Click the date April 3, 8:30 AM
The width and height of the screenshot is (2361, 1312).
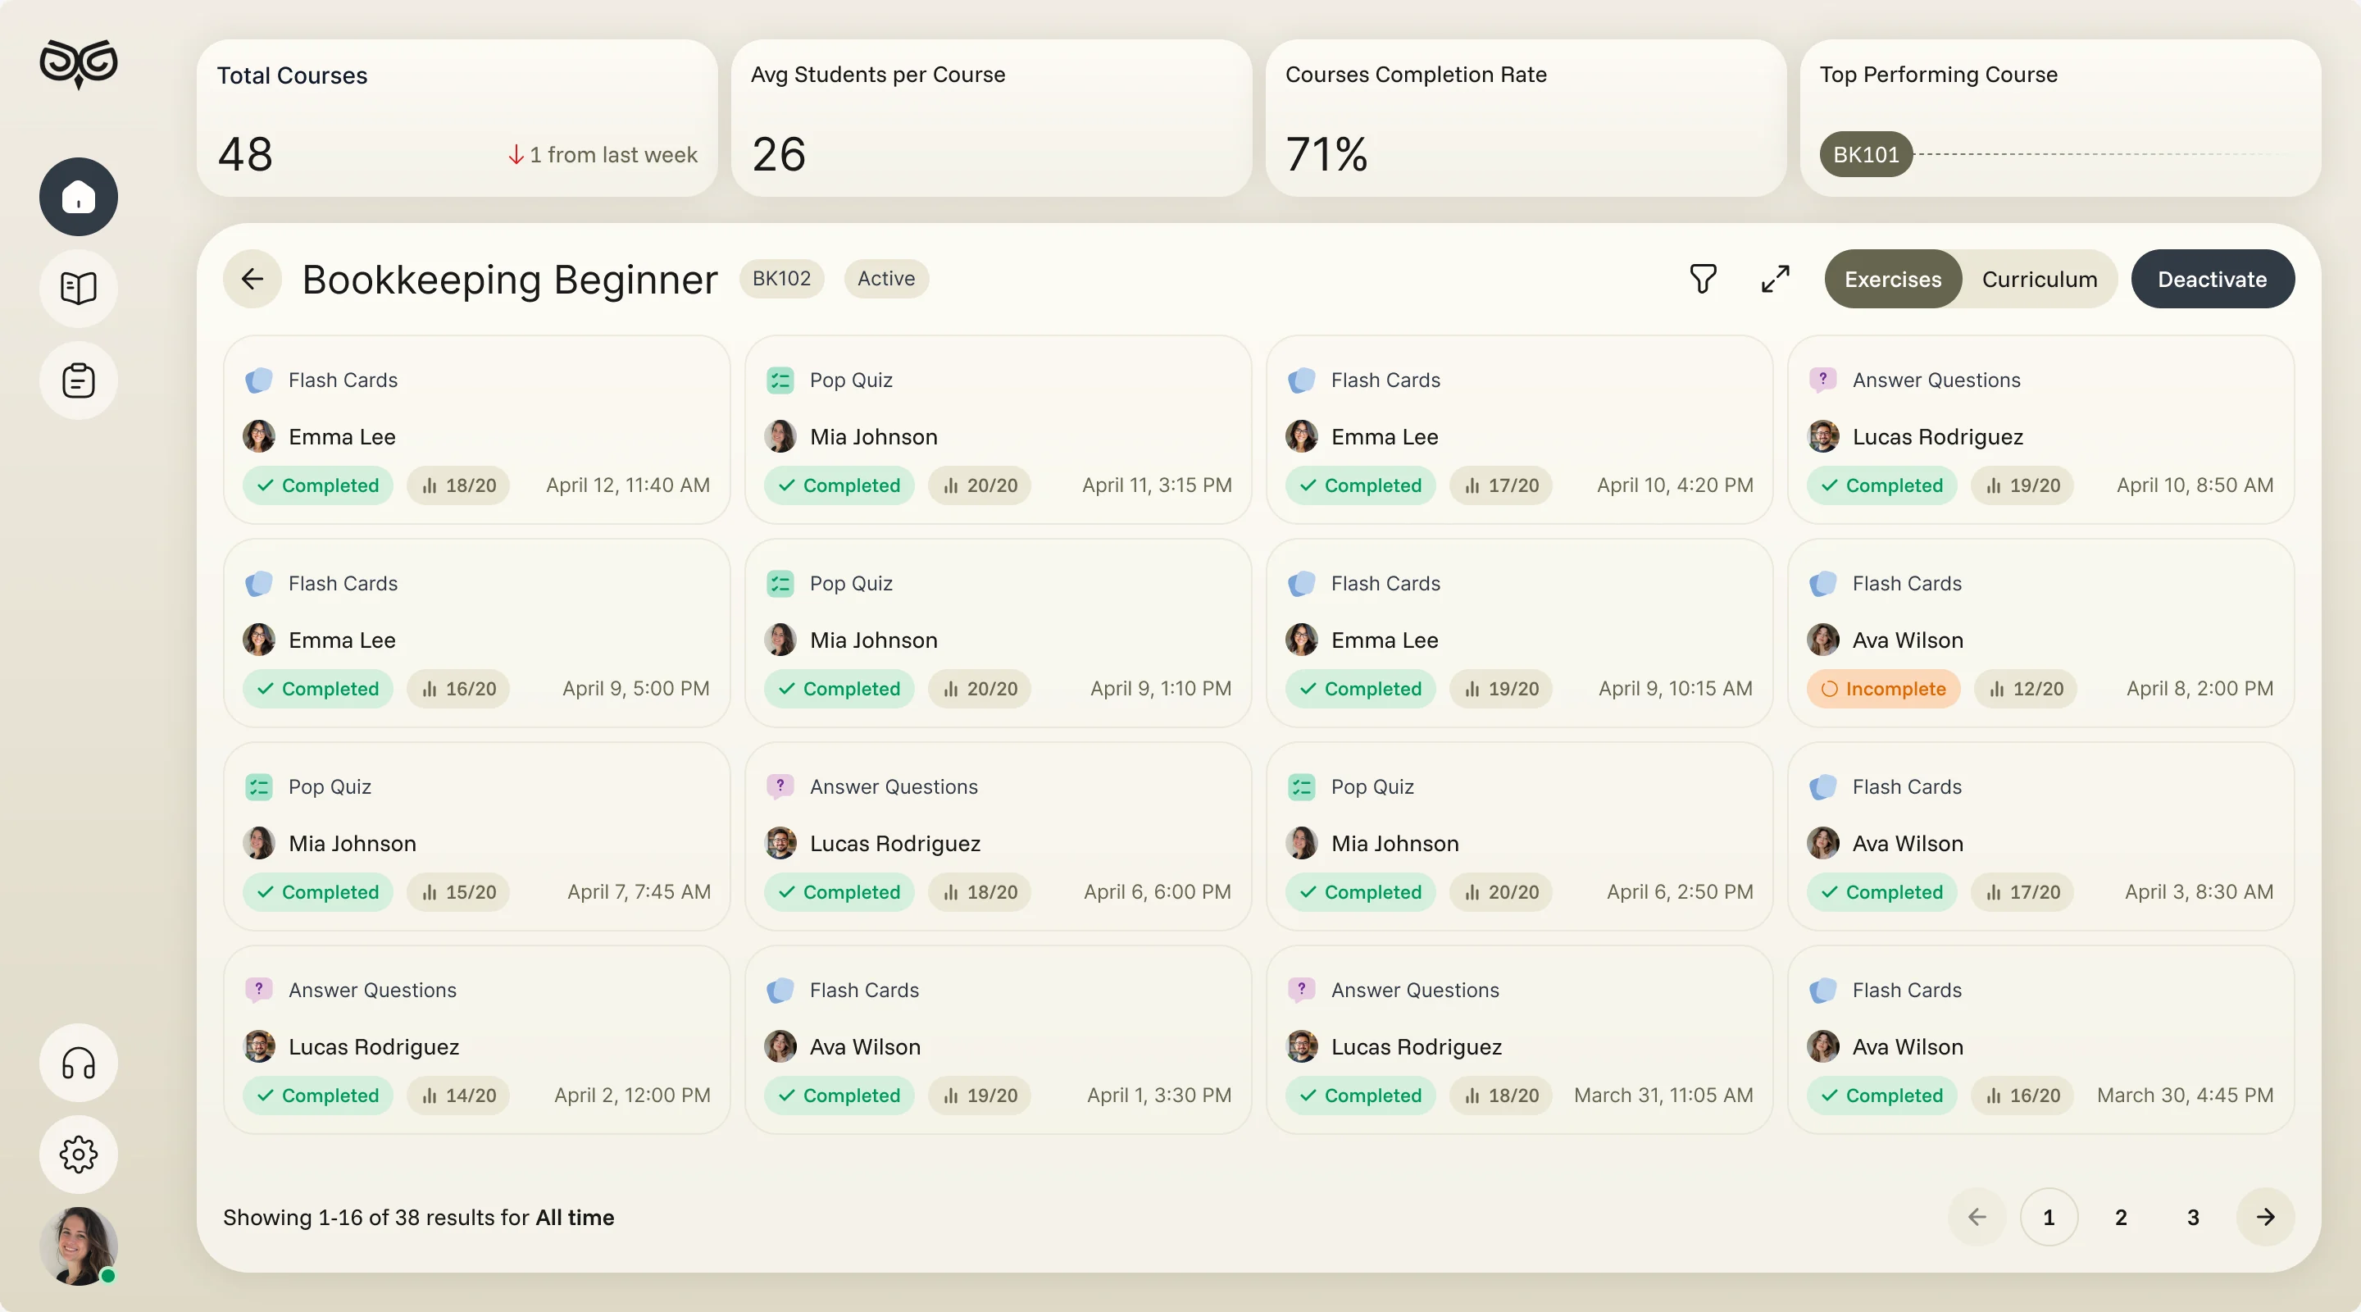click(2200, 892)
